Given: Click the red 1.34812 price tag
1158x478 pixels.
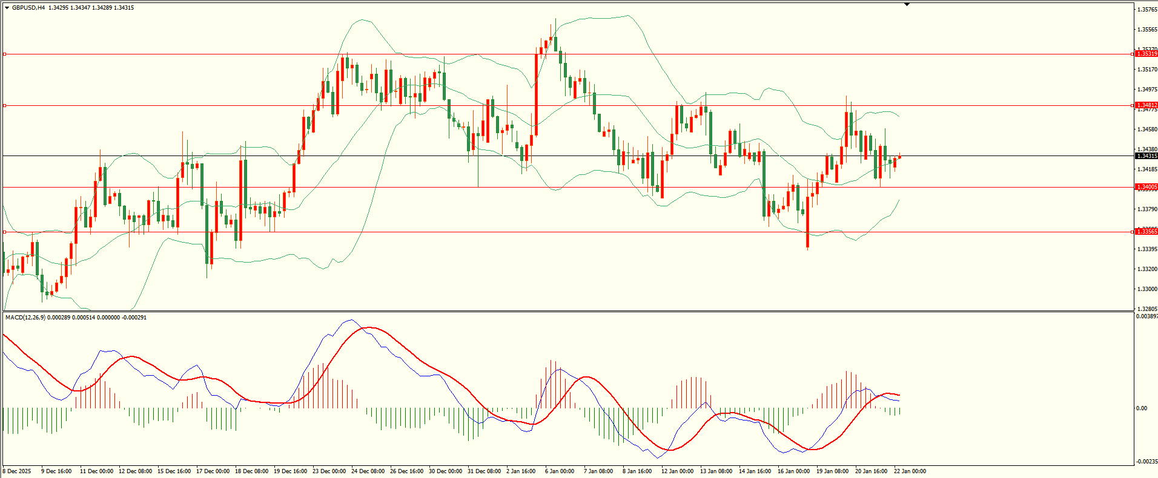Looking at the screenshot, I should [x=1146, y=105].
